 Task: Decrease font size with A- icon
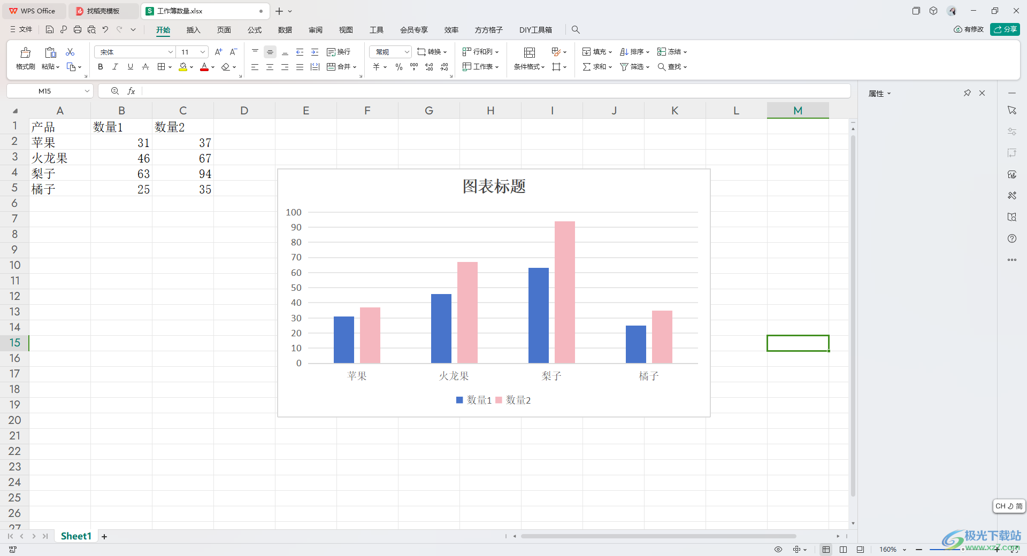(233, 52)
